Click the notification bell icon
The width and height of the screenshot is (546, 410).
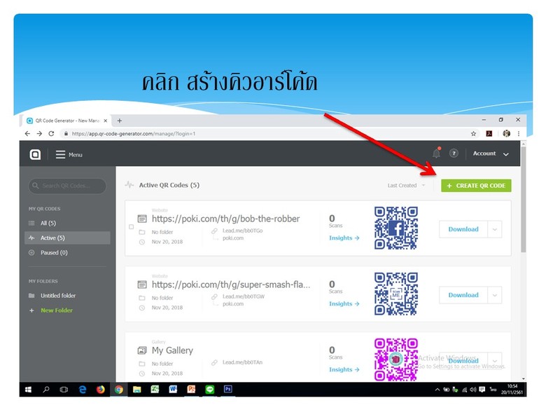(x=437, y=153)
